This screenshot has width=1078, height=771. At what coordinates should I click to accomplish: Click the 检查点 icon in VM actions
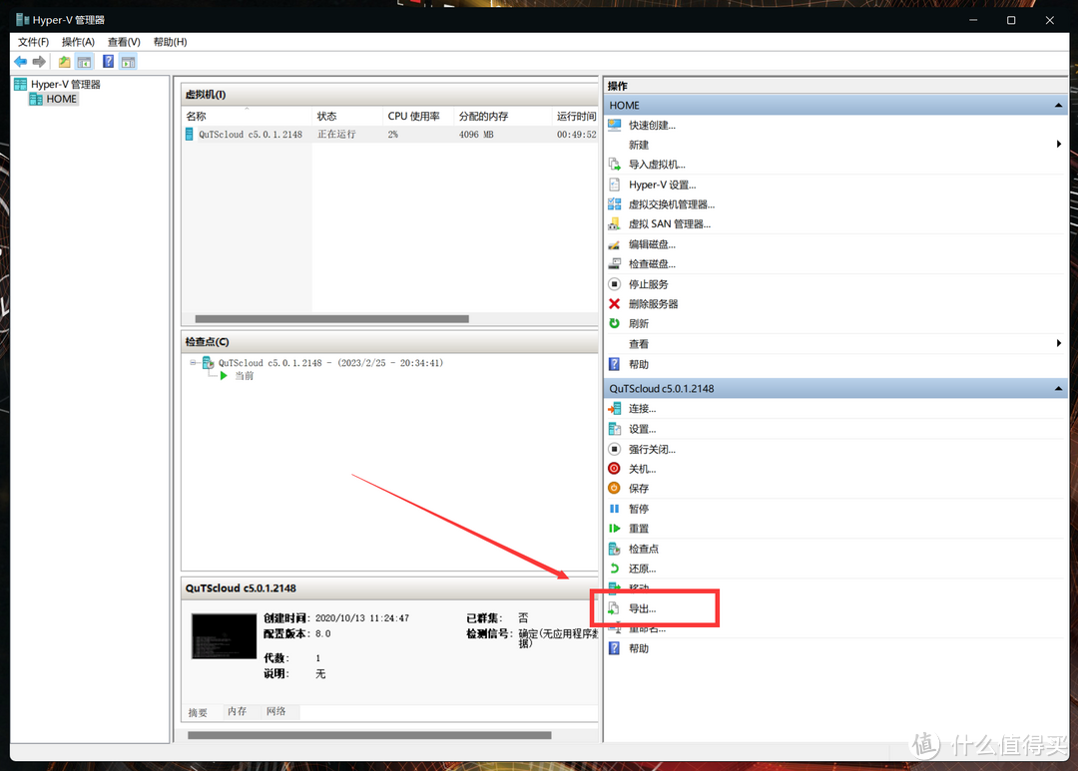(x=615, y=549)
